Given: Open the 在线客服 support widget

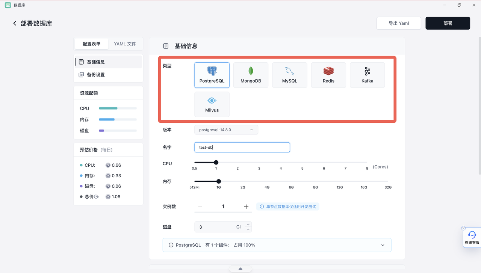Looking at the screenshot, I should pyautogui.click(x=472, y=237).
